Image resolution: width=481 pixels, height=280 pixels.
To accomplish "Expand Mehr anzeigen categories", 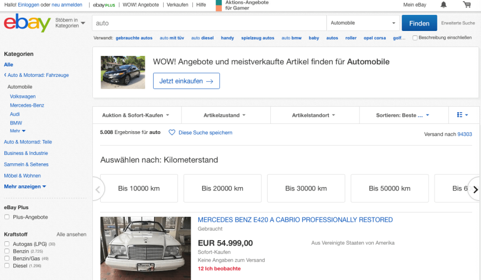I will [x=25, y=186].
